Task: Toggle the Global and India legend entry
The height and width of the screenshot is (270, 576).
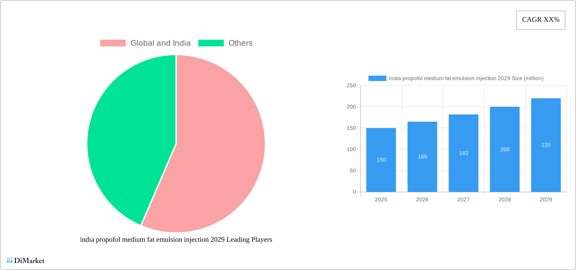Action: click(x=145, y=43)
